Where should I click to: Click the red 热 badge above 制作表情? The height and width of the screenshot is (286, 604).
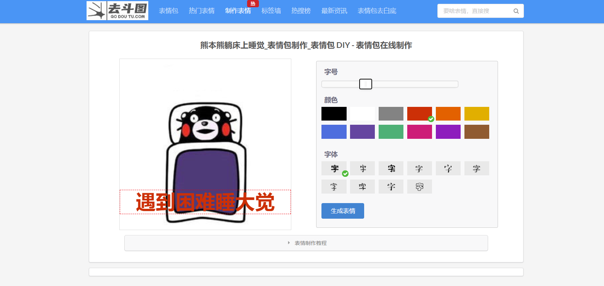[253, 3]
